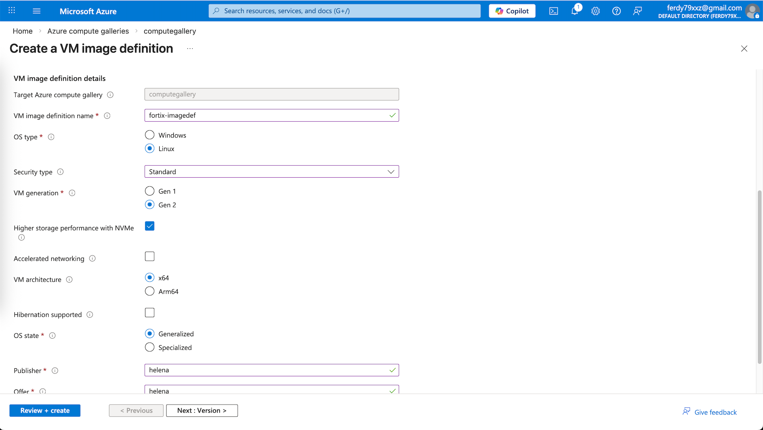This screenshot has height=430, width=763.
Task: Open the help question mark menu
Action: (616, 11)
